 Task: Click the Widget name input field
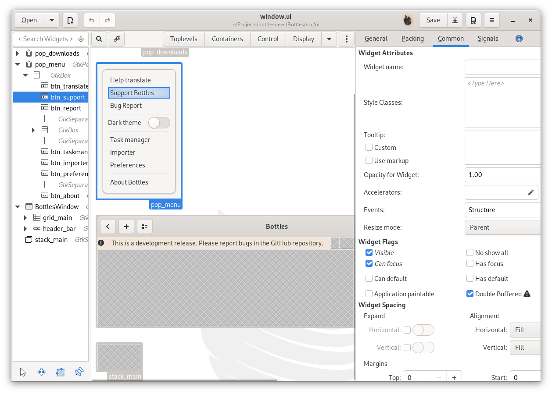click(502, 67)
